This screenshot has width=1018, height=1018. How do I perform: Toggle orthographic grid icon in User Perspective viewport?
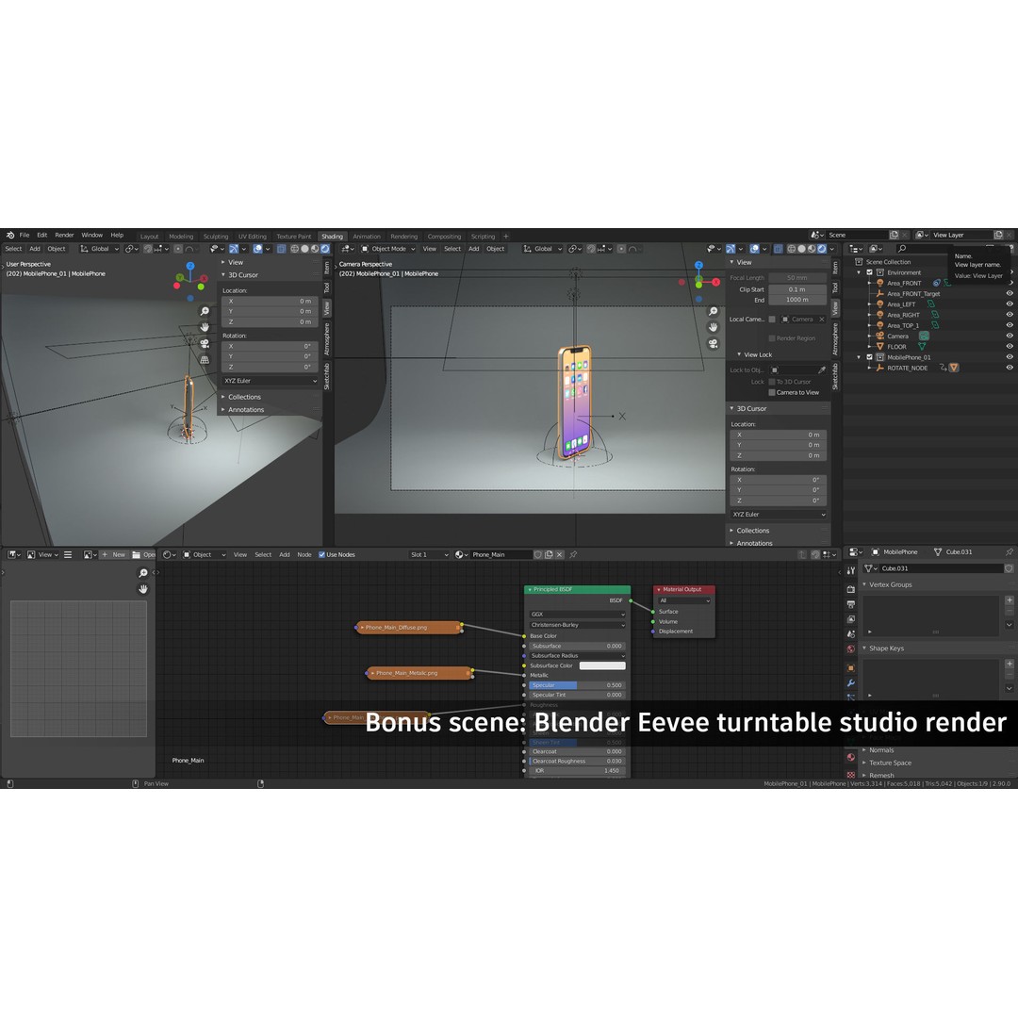(x=205, y=360)
